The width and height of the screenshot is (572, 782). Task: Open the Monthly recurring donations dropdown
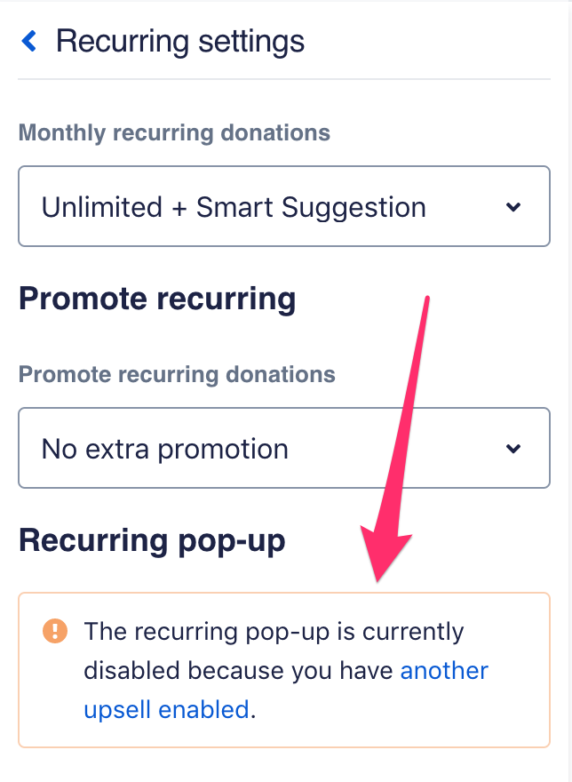pyautogui.click(x=284, y=207)
